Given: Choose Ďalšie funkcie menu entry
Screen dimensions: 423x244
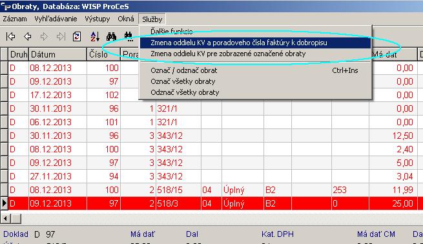Looking at the screenshot, I should tap(172, 31).
